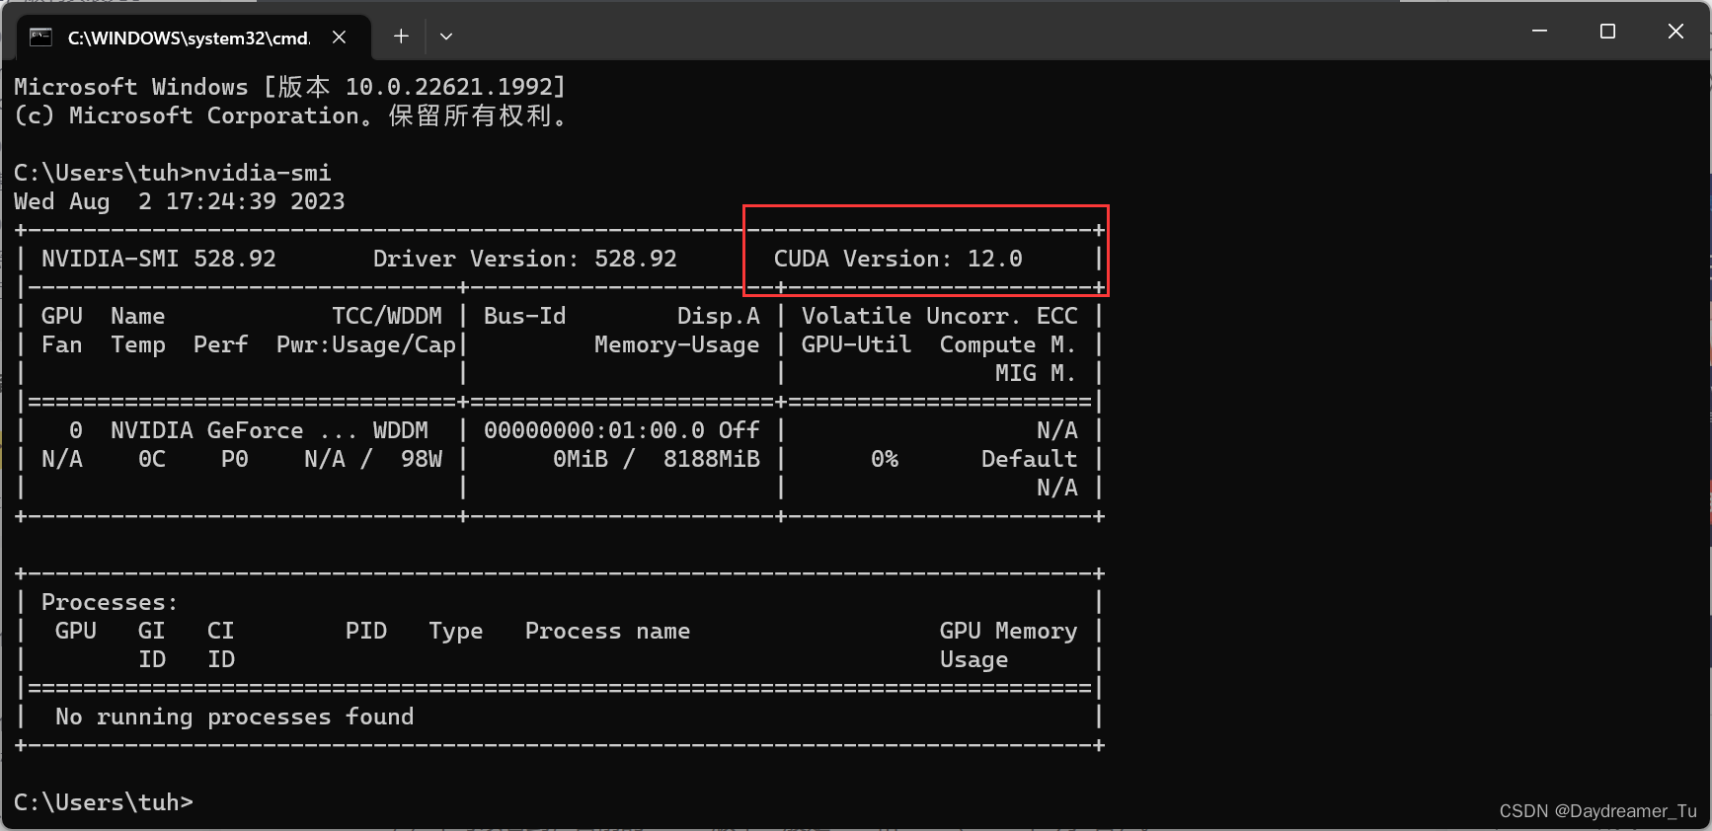Click the 'GPU Memory' column header
This screenshot has width=1712, height=831.
pyautogui.click(x=1008, y=631)
